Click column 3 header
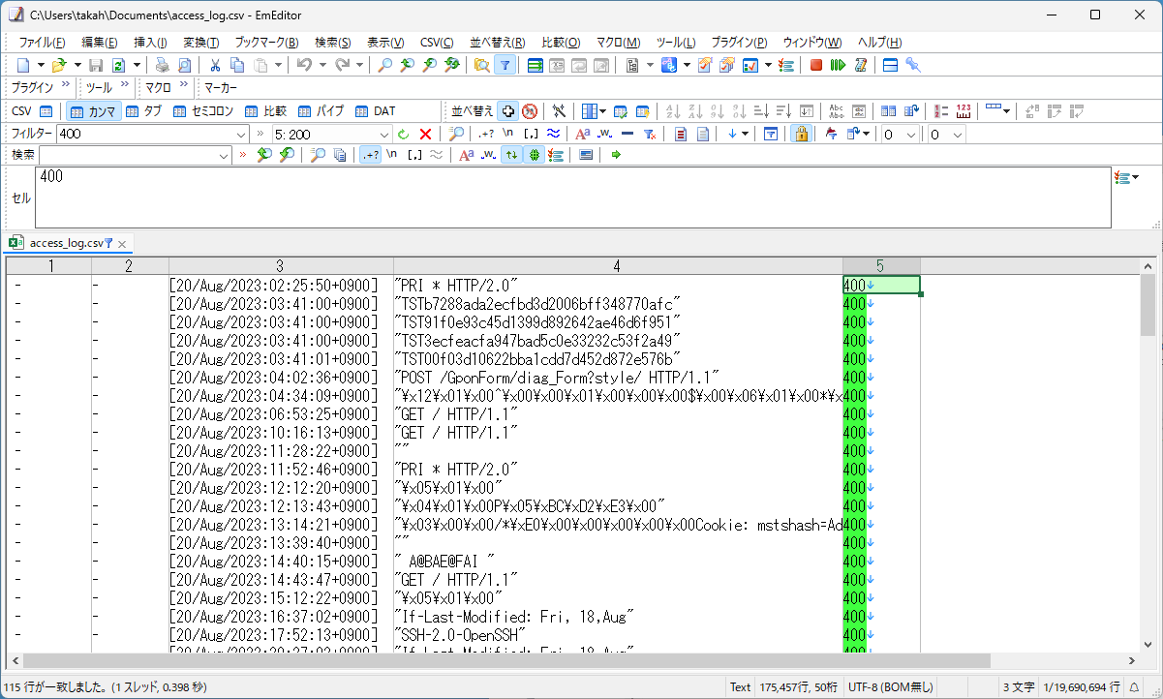This screenshot has width=1163, height=699. pyautogui.click(x=280, y=266)
